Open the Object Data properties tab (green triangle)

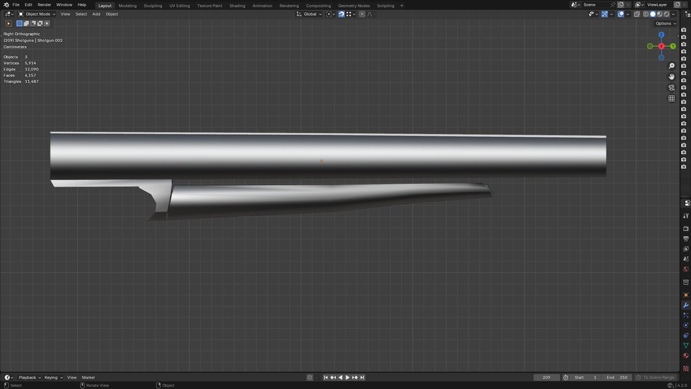pyautogui.click(x=686, y=346)
